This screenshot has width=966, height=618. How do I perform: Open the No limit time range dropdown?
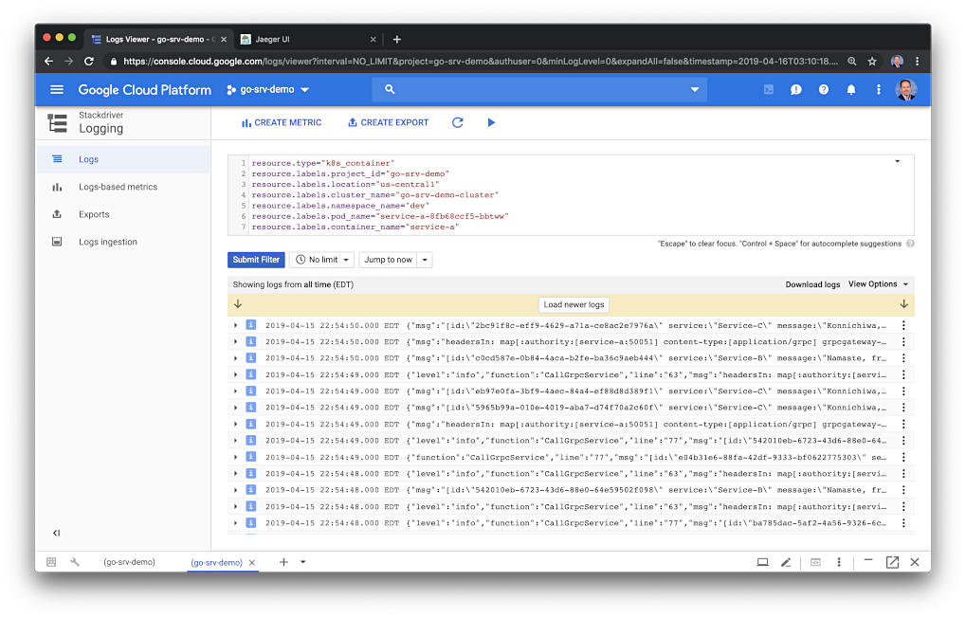tap(321, 260)
